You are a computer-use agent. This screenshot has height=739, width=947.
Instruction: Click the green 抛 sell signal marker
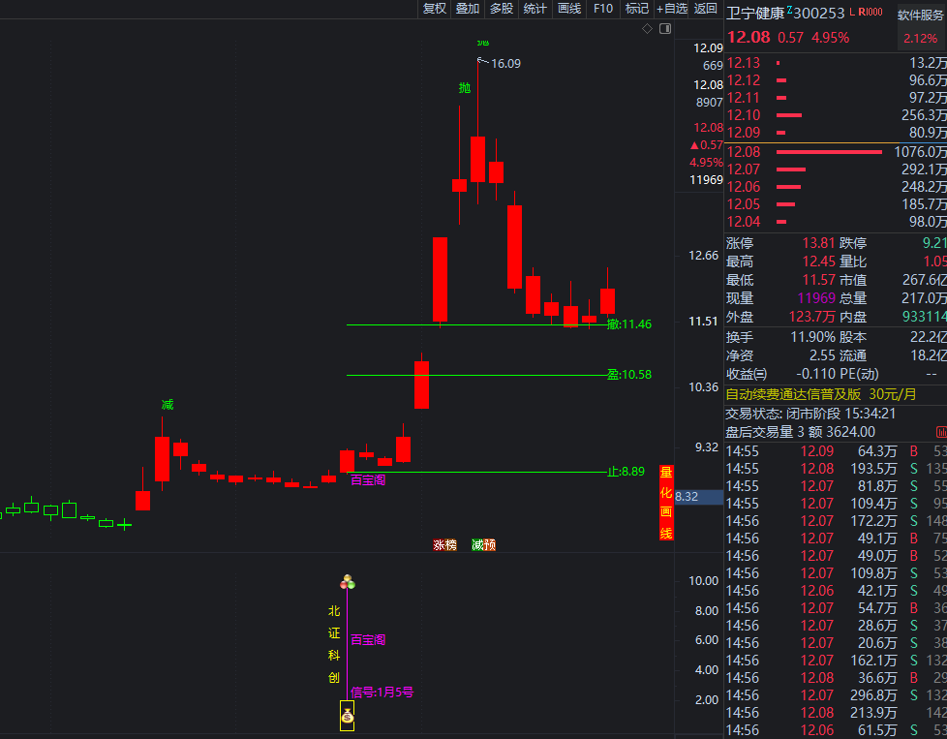(x=465, y=88)
